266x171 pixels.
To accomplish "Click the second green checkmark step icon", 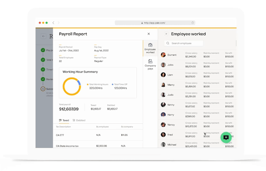I will 43,60.
